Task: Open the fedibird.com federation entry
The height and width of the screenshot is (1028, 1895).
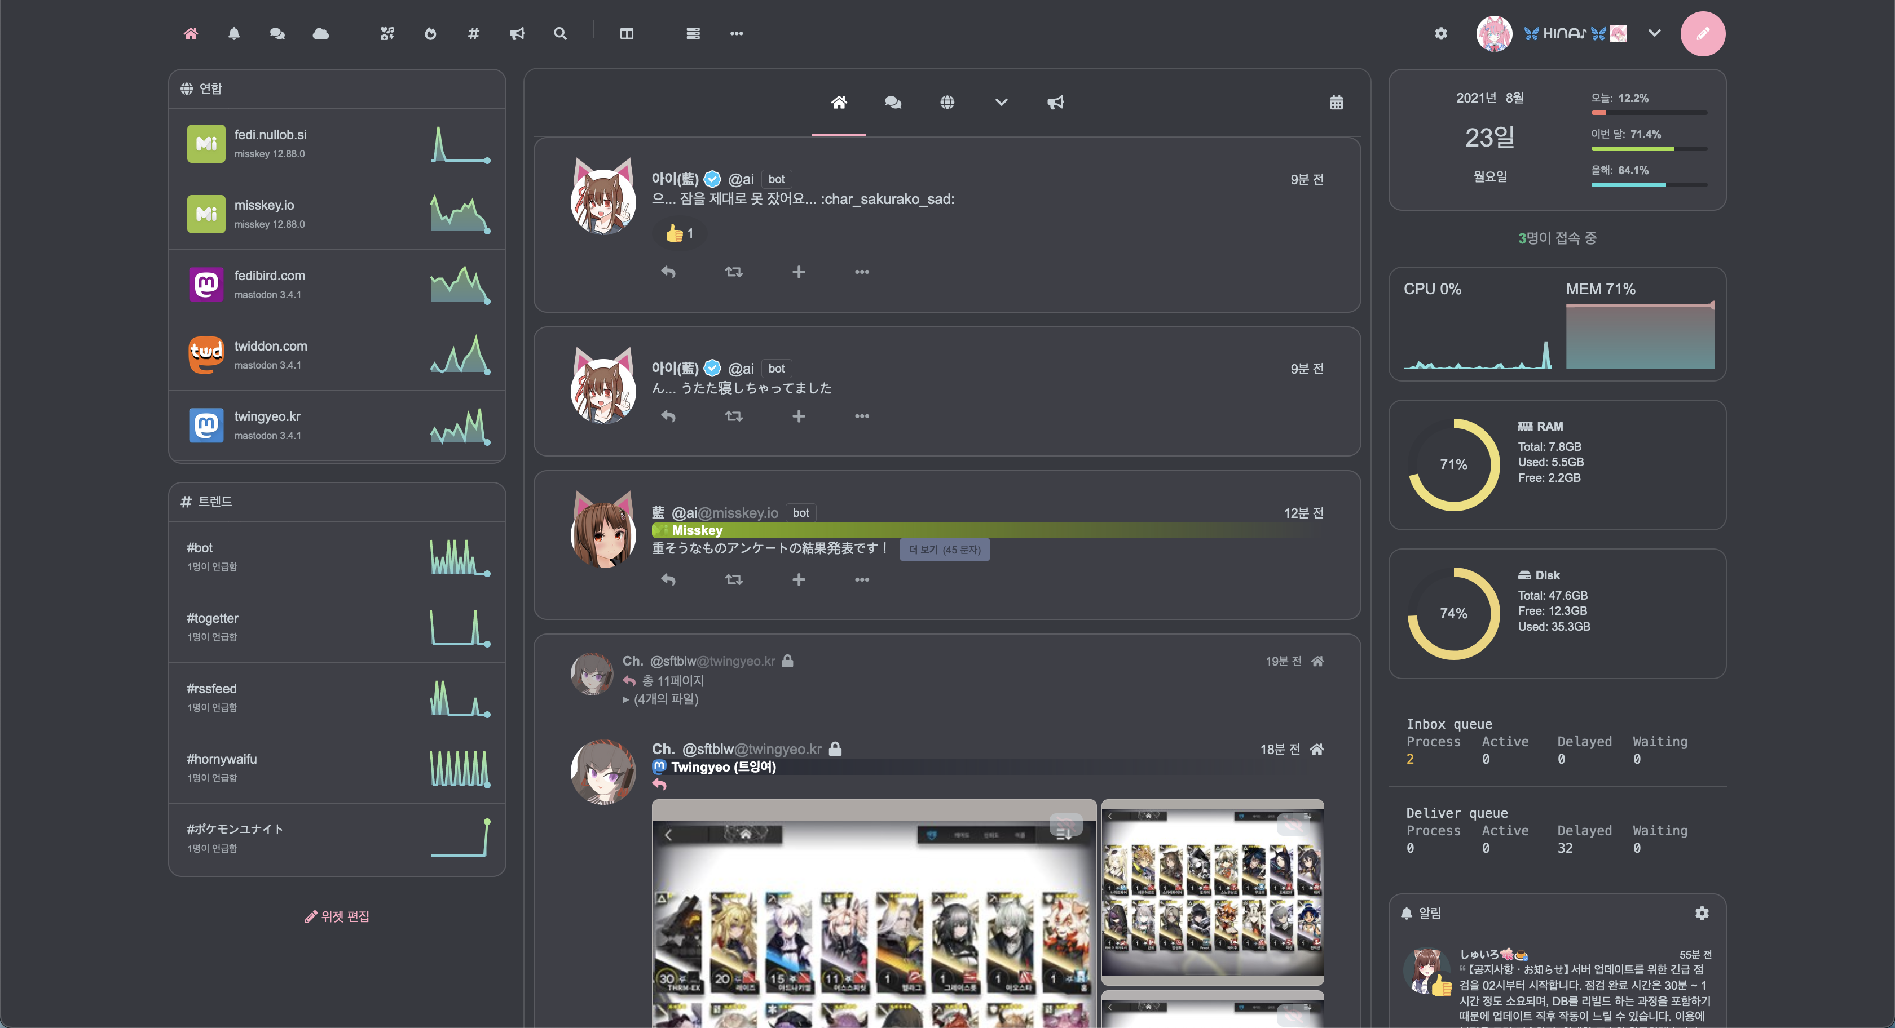Action: pos(337,285)
